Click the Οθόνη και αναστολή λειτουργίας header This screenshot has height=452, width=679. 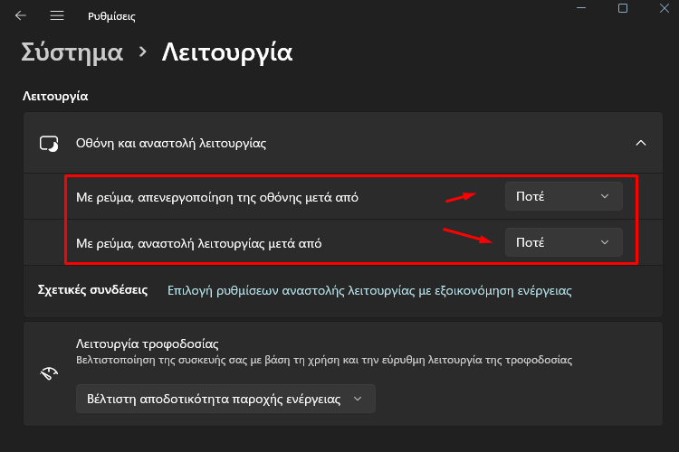(x=343, y=143)
